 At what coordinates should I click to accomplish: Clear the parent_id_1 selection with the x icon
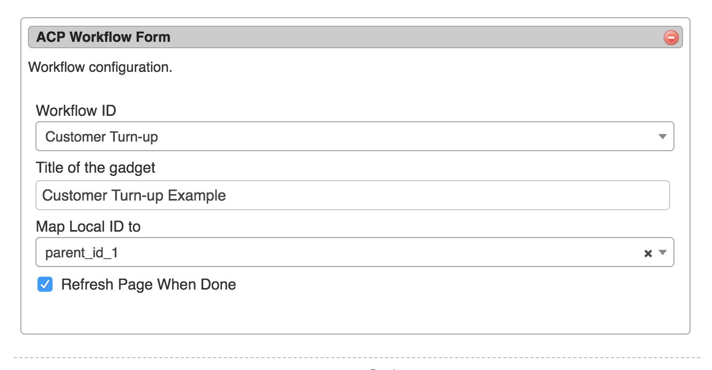click(648, 254)
